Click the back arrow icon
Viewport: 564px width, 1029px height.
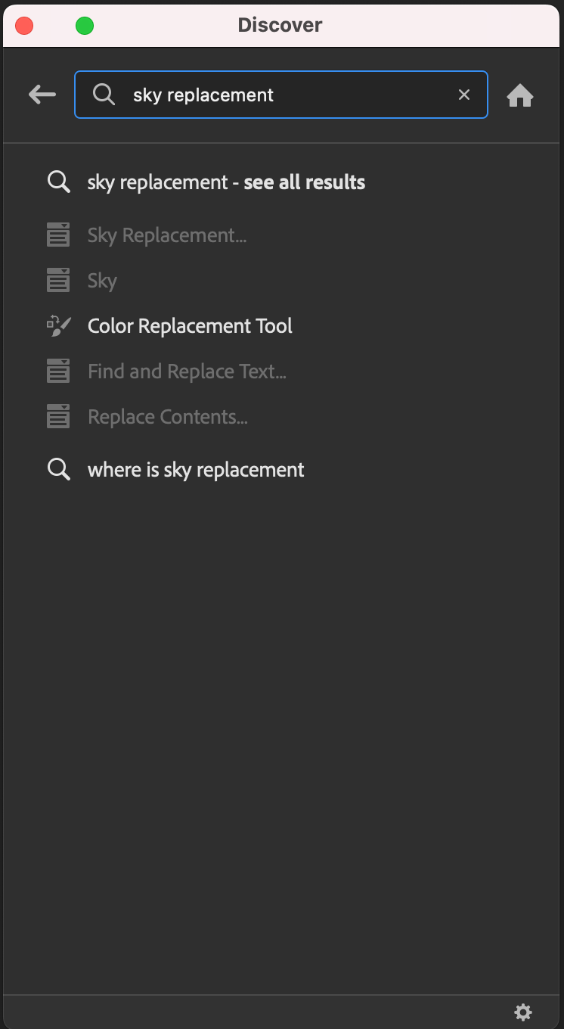pos(42,95)
